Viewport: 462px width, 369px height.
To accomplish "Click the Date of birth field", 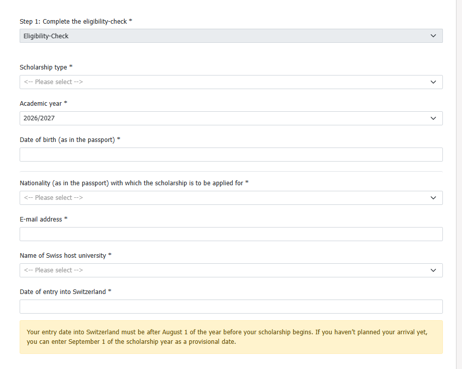I will 231,155.
